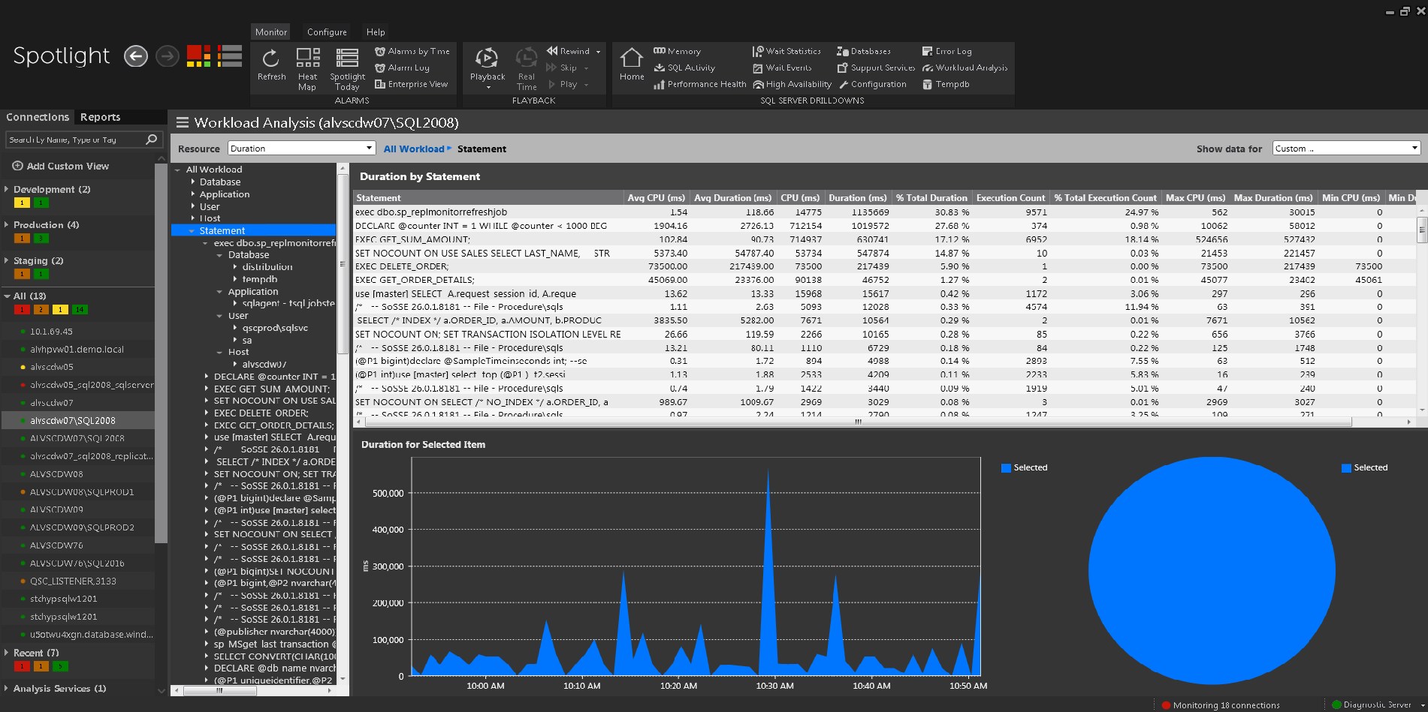
Task: Expand the Database node in workload tree
Action: (x=193, y=182)
